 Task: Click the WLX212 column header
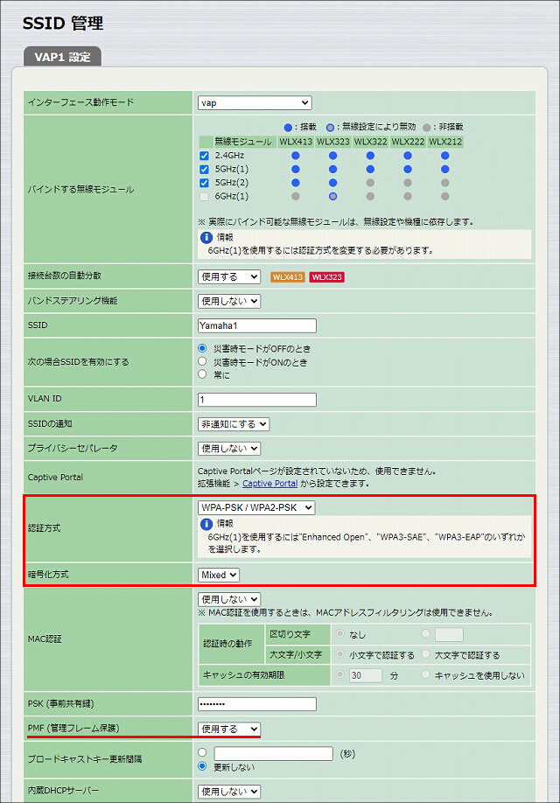pos(445,142)
